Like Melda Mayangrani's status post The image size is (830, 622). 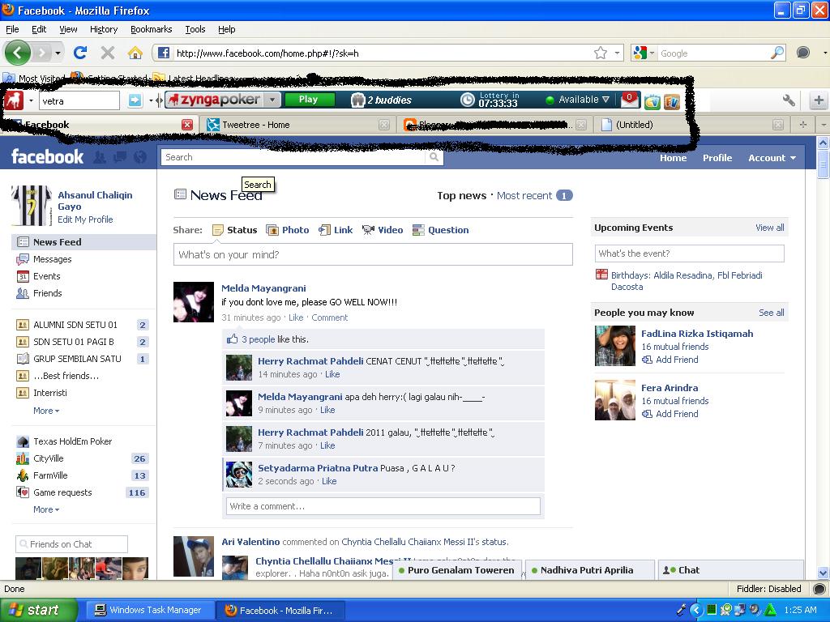coord(296,317)
